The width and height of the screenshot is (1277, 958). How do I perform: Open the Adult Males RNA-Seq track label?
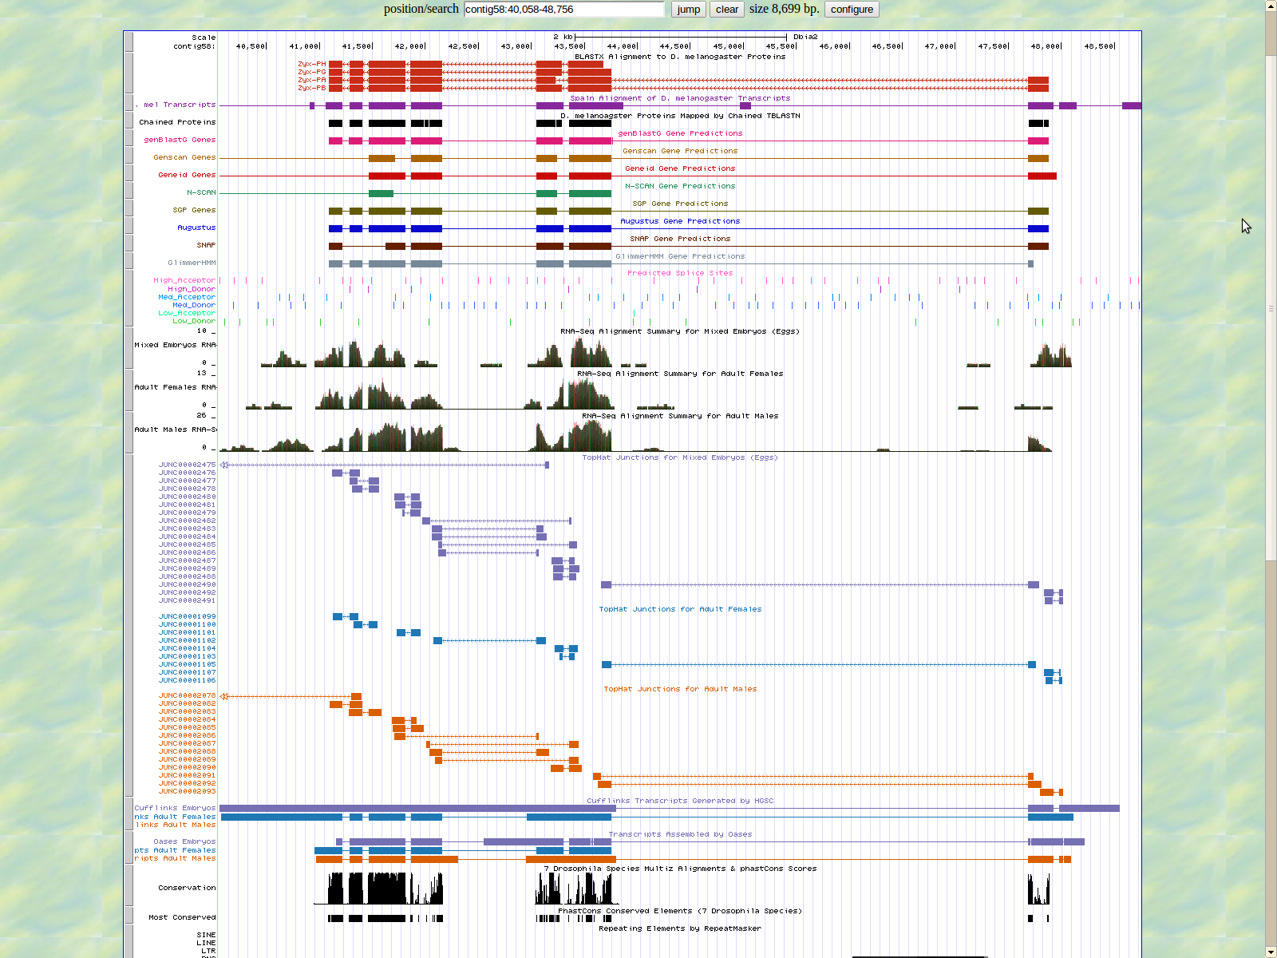175,430
